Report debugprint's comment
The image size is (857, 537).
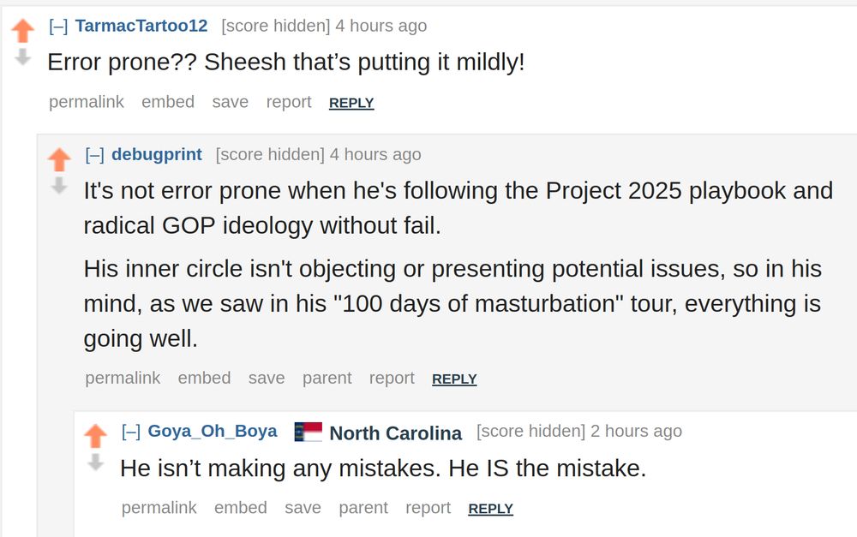pos(392,378)
